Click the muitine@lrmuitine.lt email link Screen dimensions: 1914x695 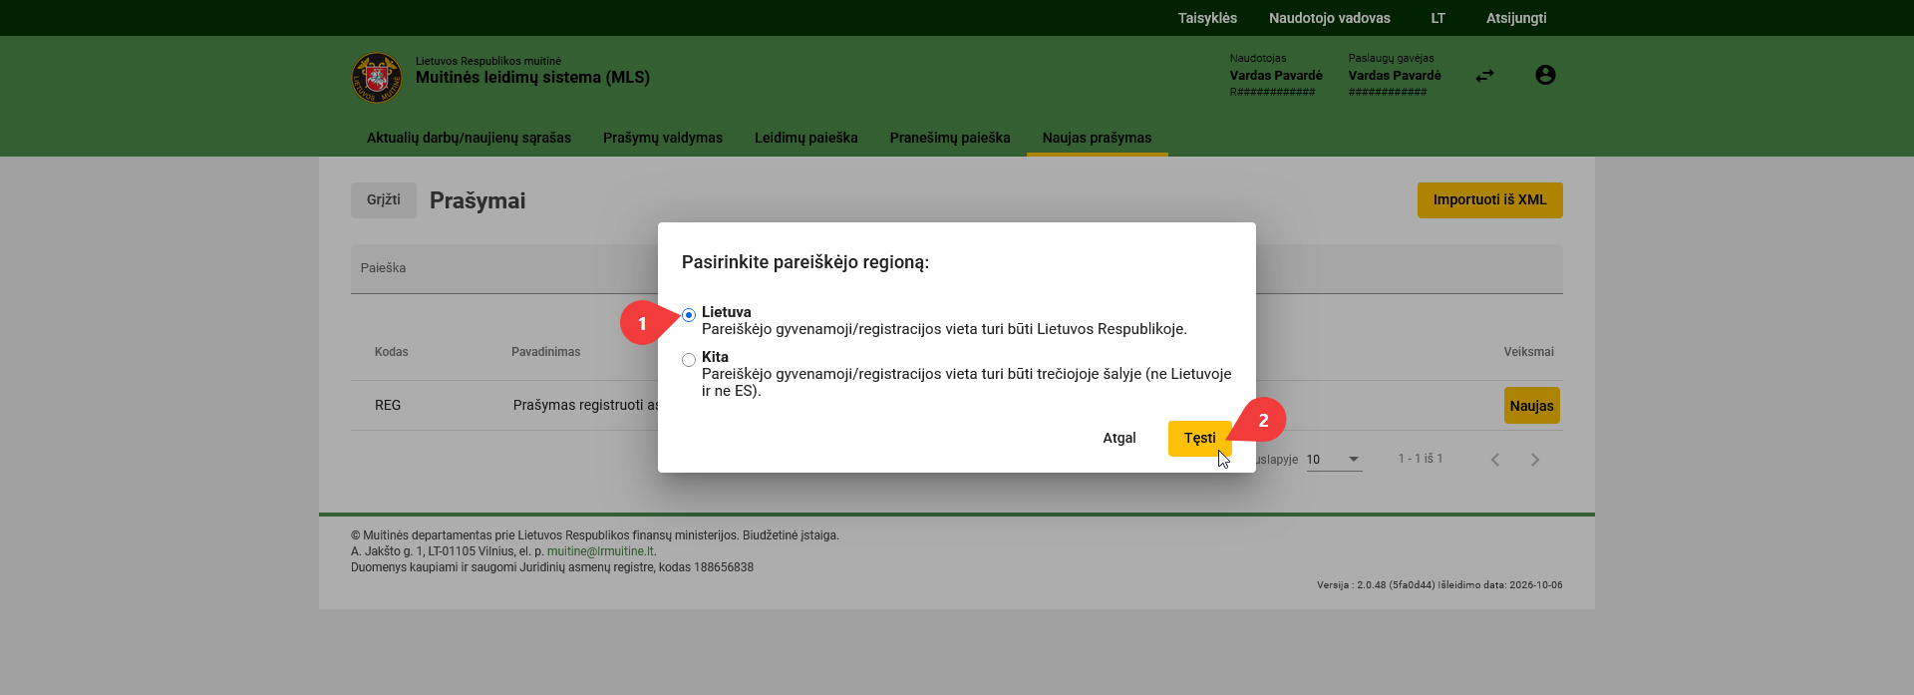[x=600, y=551]
